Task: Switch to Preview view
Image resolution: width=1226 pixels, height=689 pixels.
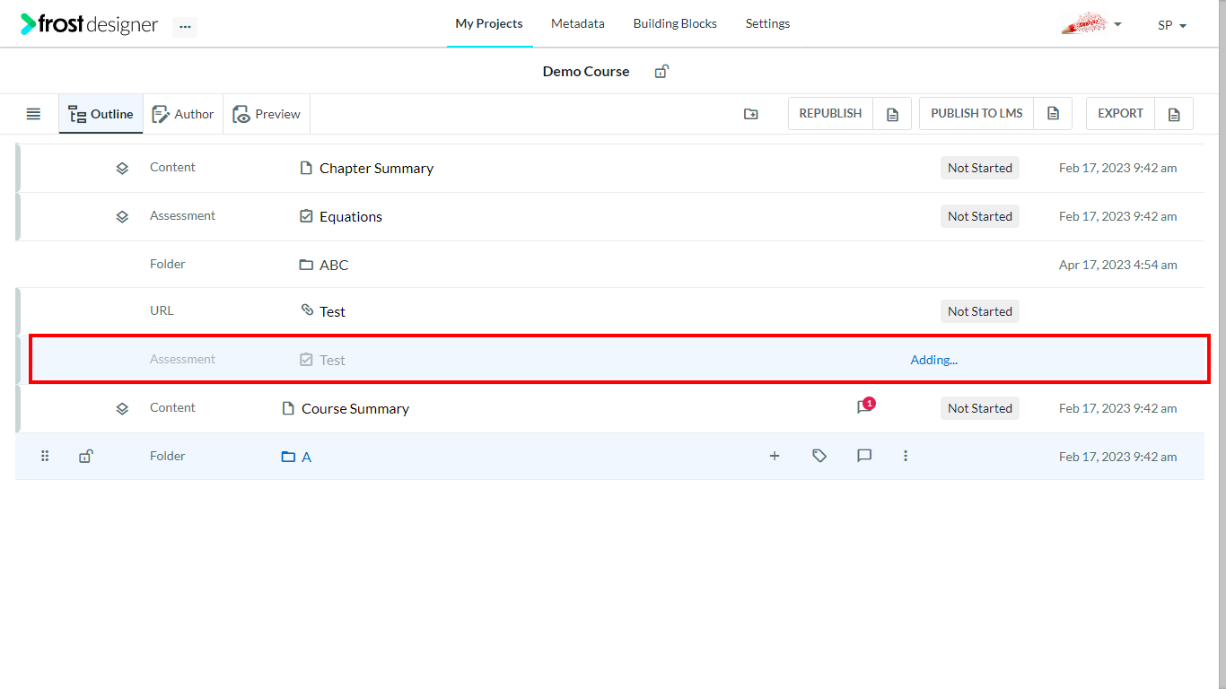Action: pyautogui.click(x=267, y=114)
